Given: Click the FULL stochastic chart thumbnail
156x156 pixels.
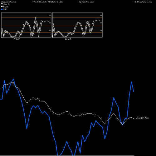Looking at the screenshot, I should (x=77, y=25).
